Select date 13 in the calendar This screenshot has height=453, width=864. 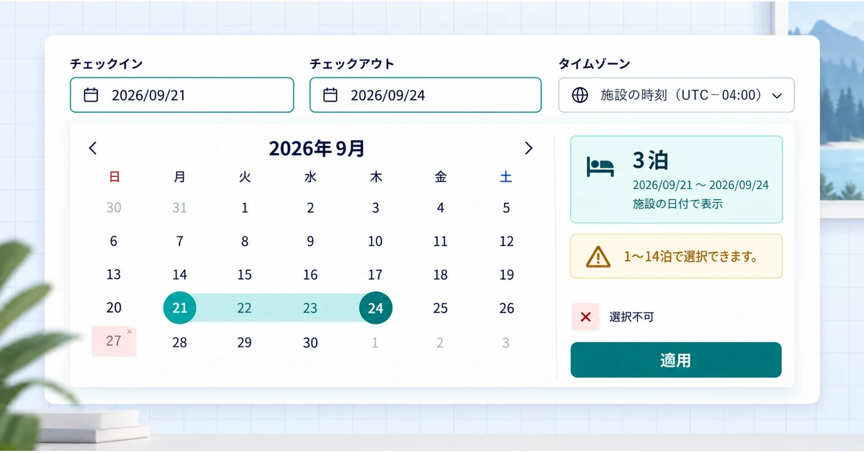(114, 275)
